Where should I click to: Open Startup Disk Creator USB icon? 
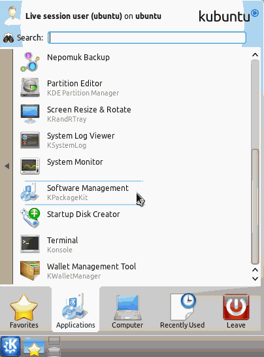coord(30,218)
